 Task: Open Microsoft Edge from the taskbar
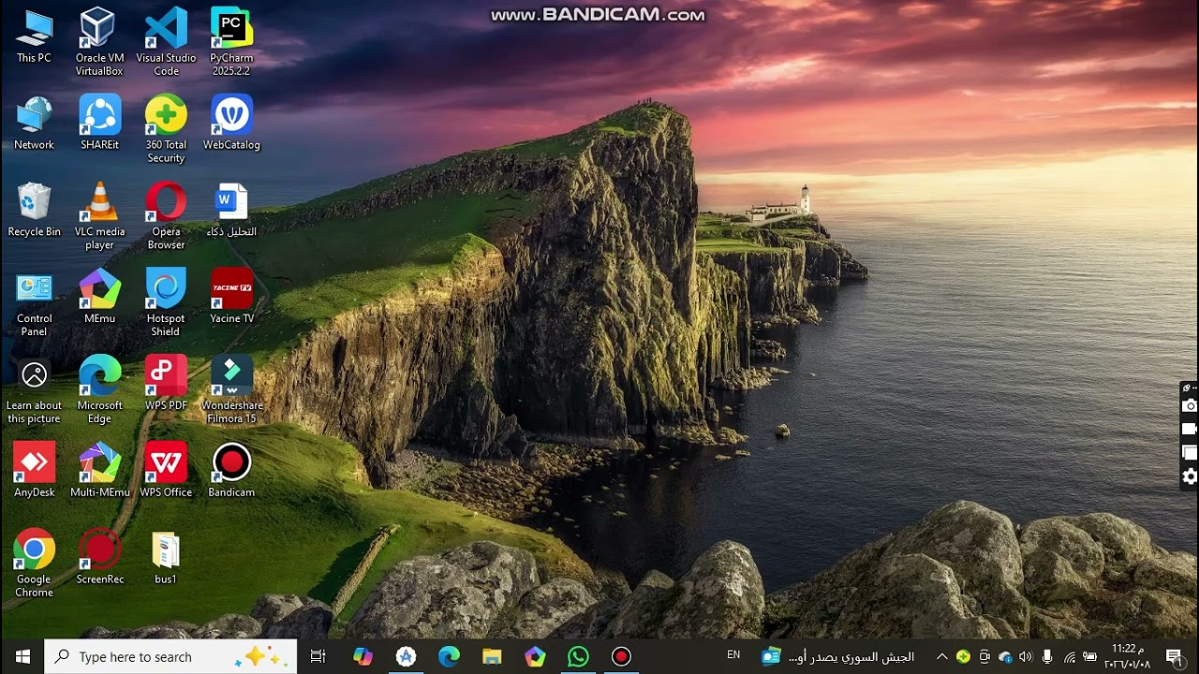point(449,656)
